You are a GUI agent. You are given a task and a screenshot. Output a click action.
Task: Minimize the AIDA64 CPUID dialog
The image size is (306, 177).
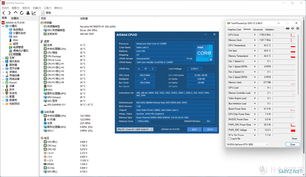(x=205, y=34)
